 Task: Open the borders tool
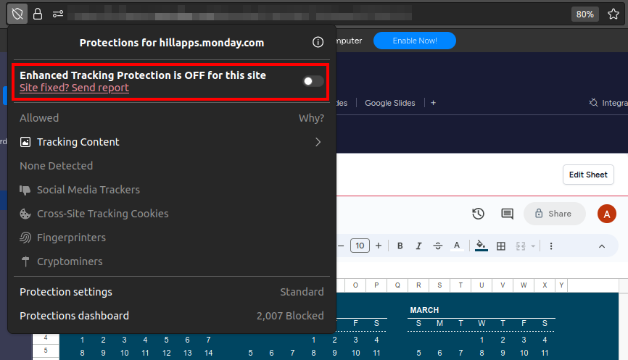click(500, 246)
